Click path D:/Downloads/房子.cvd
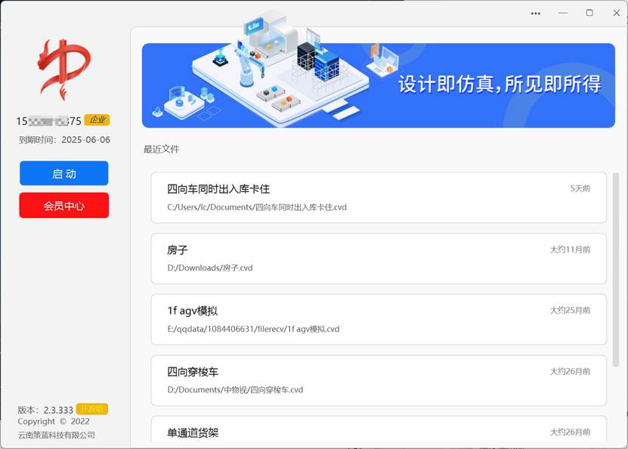The image size is (628, 449). pos(210,268)
